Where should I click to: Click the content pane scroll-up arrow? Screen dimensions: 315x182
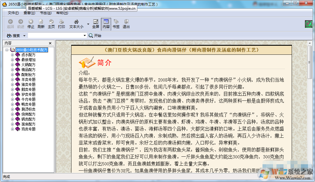click(x=309, y=43)
